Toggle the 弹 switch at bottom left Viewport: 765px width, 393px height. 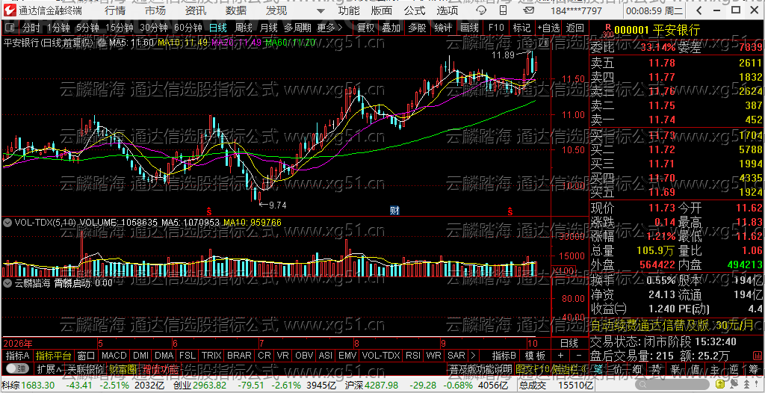(16, 368)
